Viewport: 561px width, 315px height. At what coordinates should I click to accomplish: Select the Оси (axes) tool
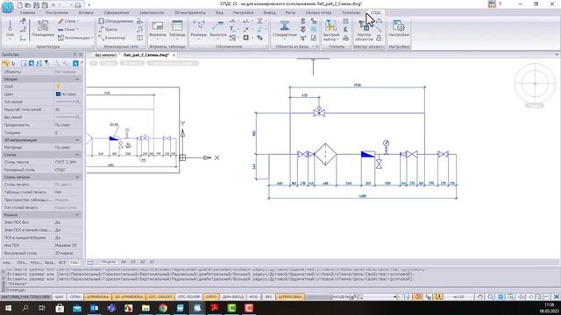click(x=10, y=29)
